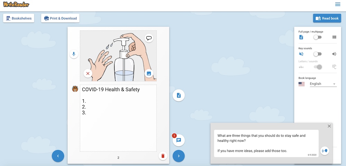Toggle Letters / sounds switch
The height and width of the screenshot is (166, 346).
[318, 67]
